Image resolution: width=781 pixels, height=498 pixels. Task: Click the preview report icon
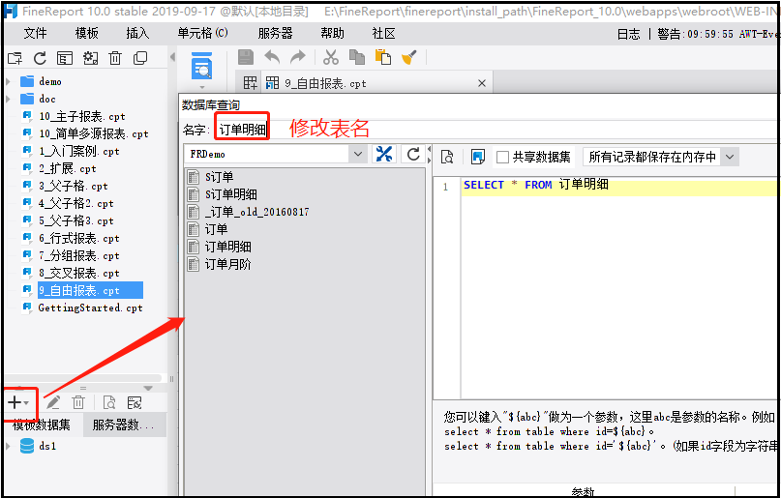click(201, 66)
